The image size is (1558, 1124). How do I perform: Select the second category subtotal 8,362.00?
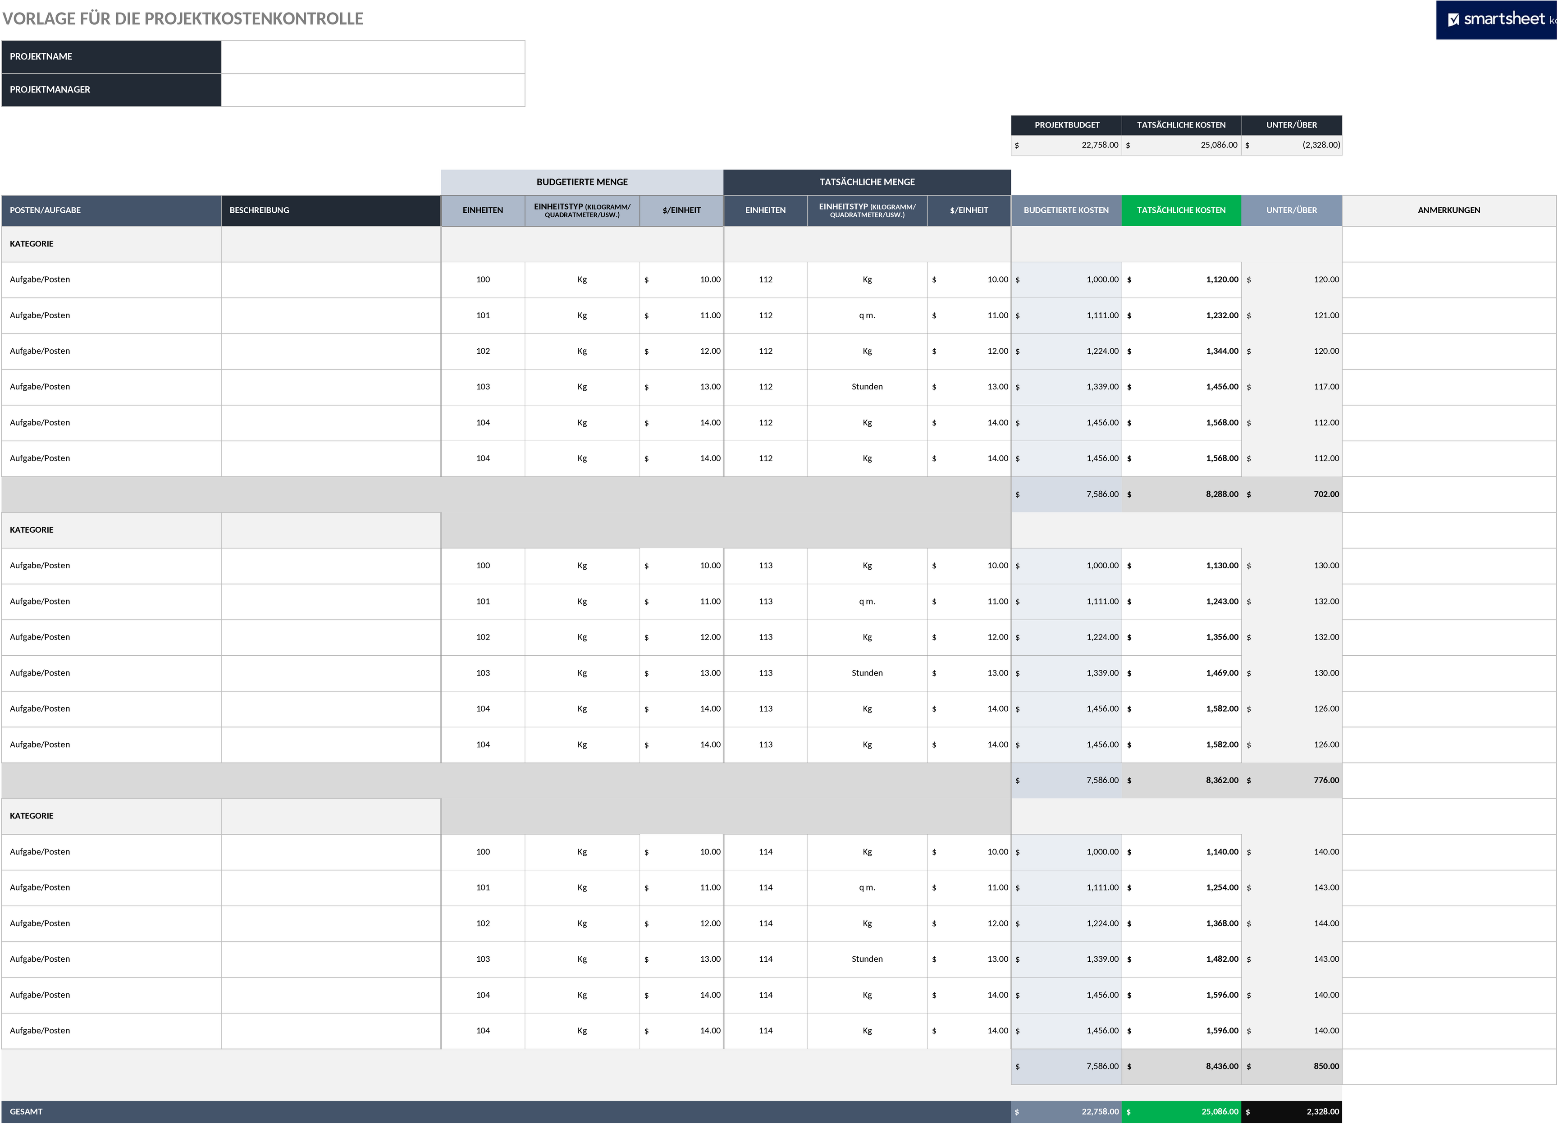(x=1182, y=781)
